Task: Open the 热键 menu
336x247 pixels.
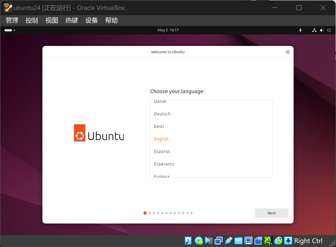Action: click(72, 20)
